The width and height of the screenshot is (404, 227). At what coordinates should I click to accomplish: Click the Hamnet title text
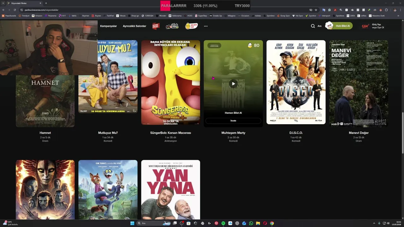click(45, 133)
